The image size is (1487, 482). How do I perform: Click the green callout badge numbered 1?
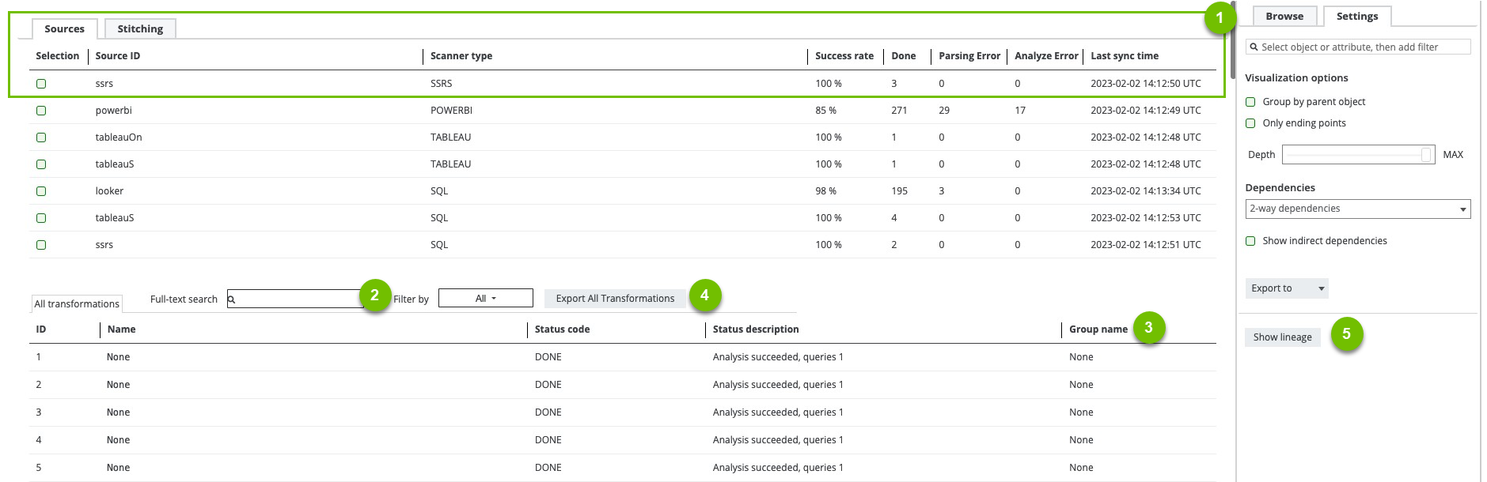[1220, 18]
